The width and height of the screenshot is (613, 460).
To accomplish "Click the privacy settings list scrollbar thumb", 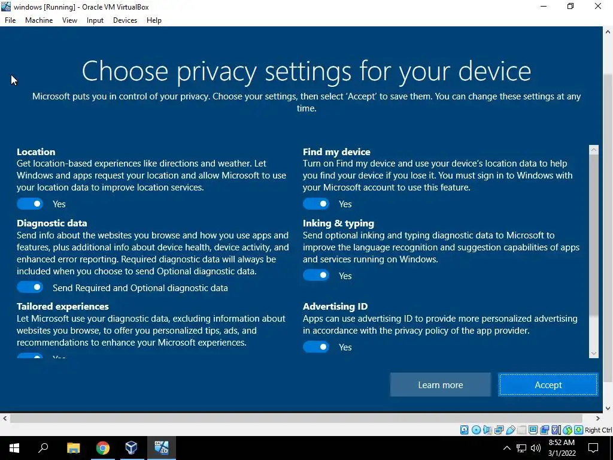I will tap(593, 235).
